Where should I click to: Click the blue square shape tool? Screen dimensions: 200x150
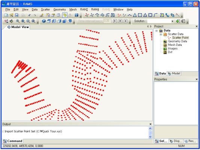(x=140, y=15)
